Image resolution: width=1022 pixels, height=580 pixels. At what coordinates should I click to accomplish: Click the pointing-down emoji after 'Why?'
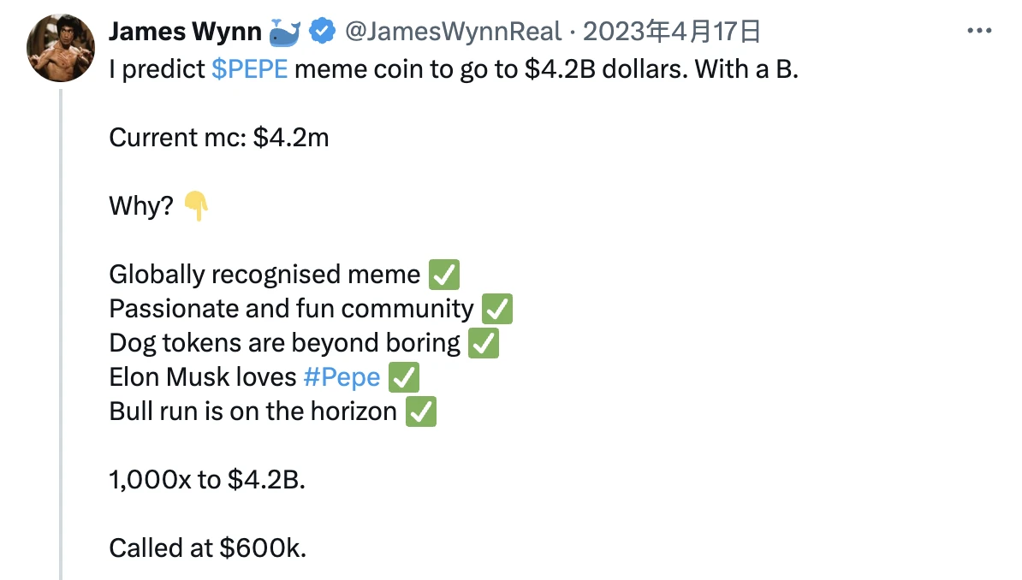tap(196, 206)
